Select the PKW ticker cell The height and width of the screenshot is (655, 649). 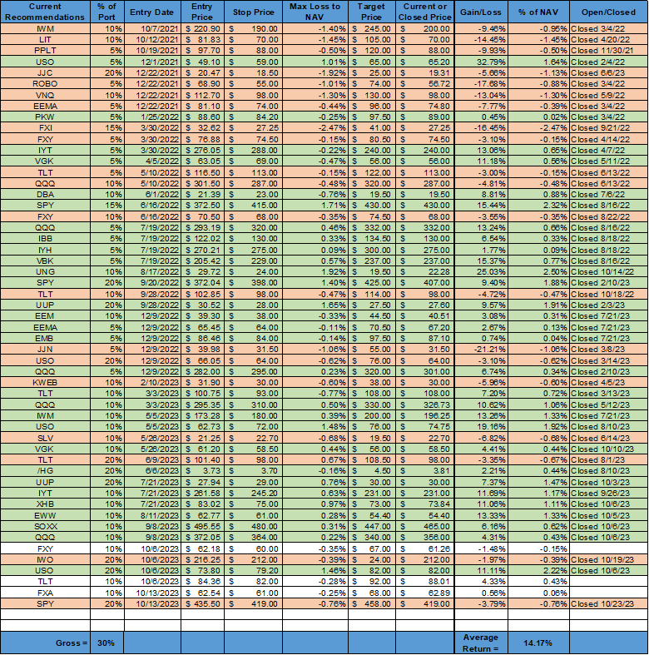point(45,117)
